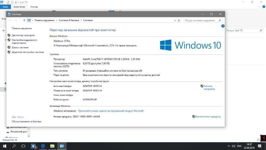This screenshot has width=266, height=150.
Task: Click help icon in This PC window ribbon
Action: 264,7
